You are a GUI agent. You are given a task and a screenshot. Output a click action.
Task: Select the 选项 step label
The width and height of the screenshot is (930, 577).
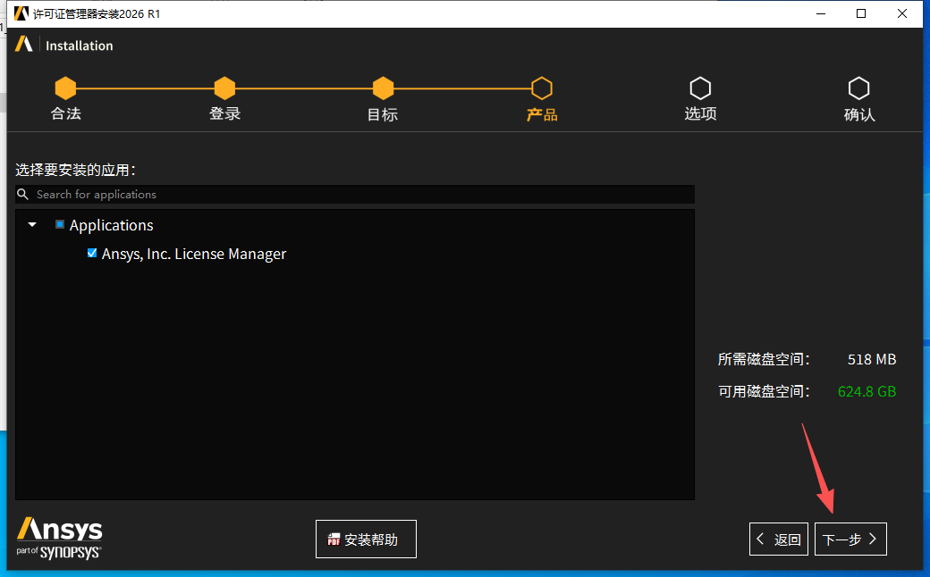(700, 114)
